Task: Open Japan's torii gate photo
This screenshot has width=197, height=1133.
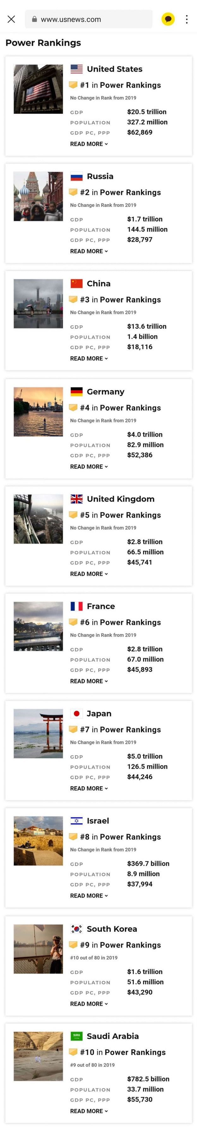Action: pyautogui.click(x=38, y=733)
